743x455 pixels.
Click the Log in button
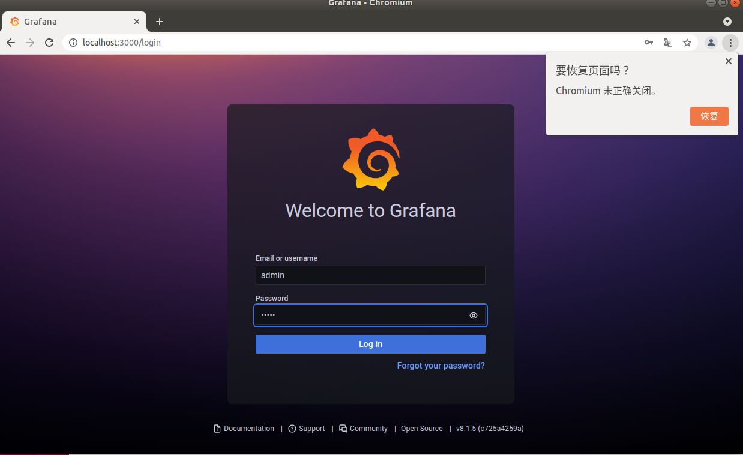tap(370, 344)
